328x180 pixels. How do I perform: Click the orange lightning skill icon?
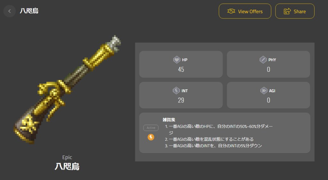pyautogui.click(x=151, y=137)
